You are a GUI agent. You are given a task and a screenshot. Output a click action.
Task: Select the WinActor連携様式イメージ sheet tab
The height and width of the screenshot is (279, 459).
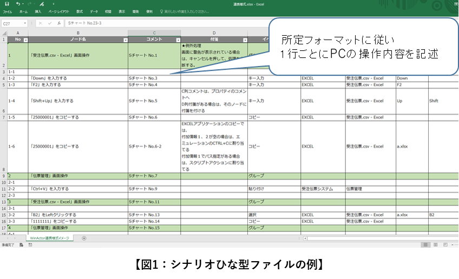pos(49,238)
